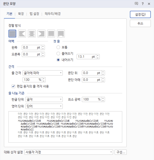Choose the 보통 first line radio option
The height and width of the screenshot is (160, 154).
[x=58, y=47]
